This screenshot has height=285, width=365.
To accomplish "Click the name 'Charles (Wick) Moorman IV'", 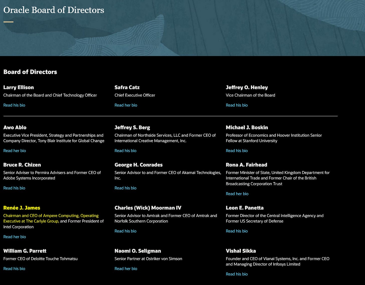I will click(148, 208).
